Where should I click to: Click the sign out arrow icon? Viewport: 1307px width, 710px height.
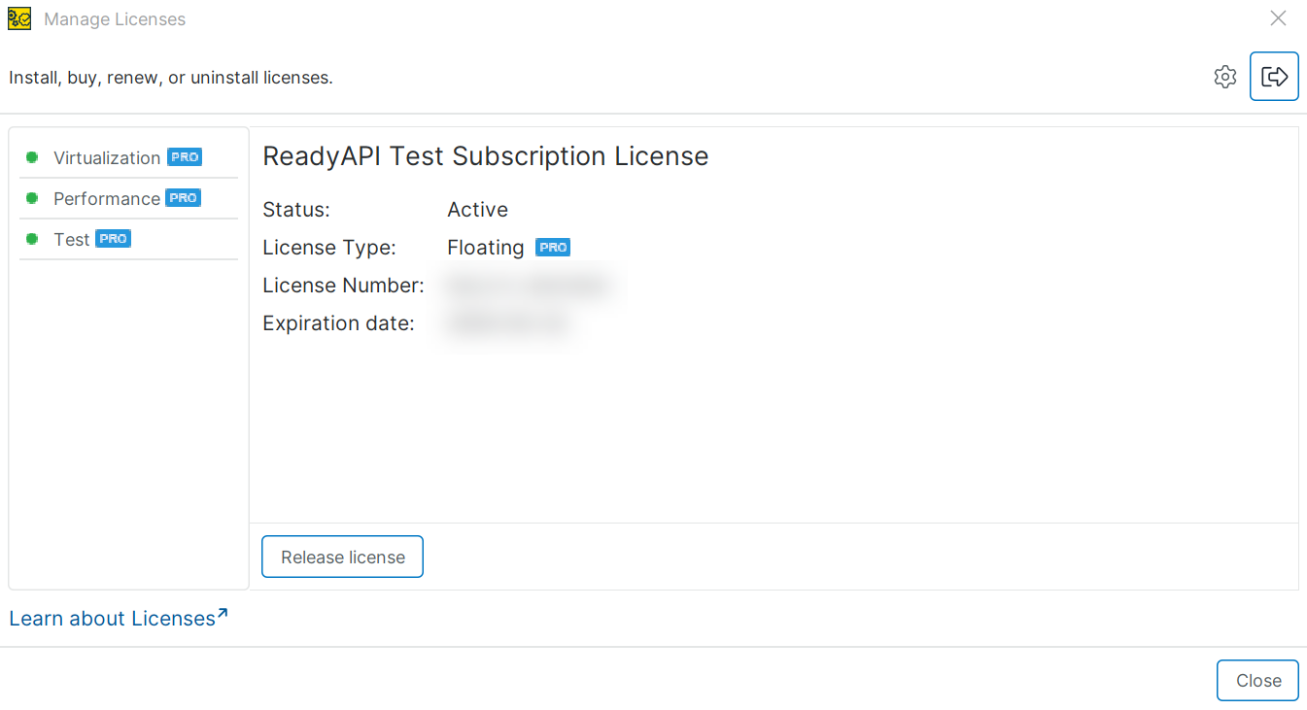[x=1274, y=77]
